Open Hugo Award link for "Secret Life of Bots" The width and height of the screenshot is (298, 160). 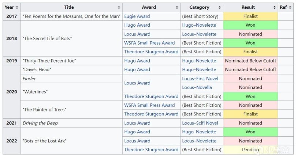[137, 25]
